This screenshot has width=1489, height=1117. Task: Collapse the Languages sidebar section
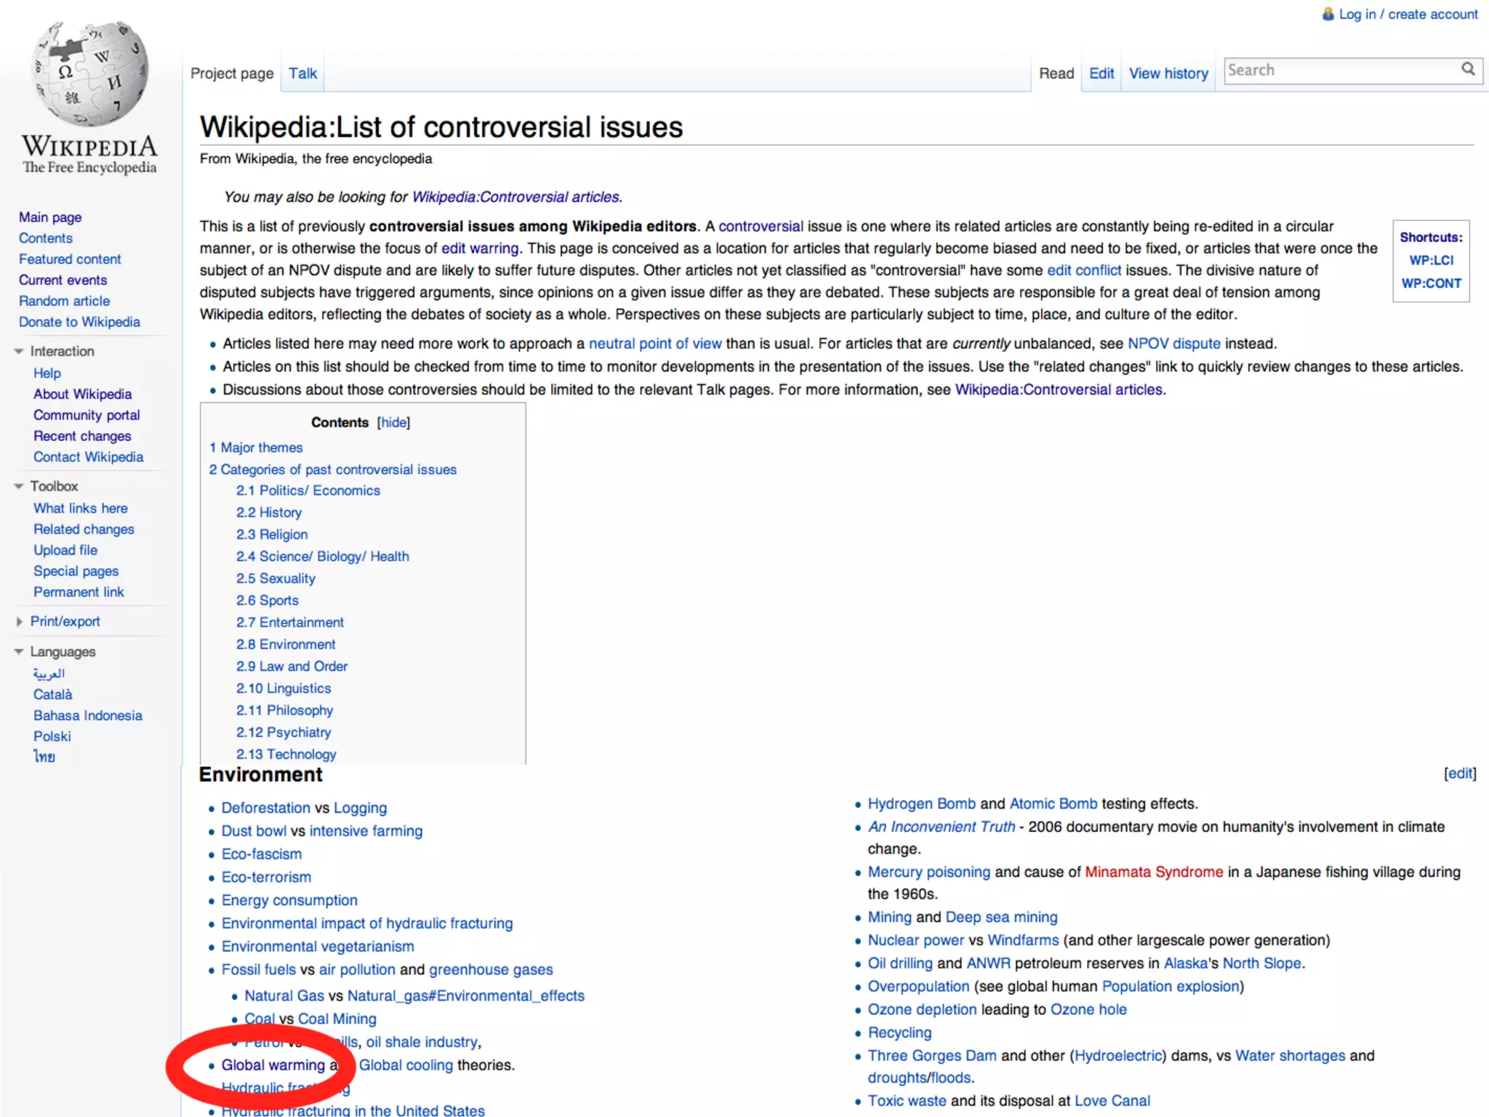point(19,652)
